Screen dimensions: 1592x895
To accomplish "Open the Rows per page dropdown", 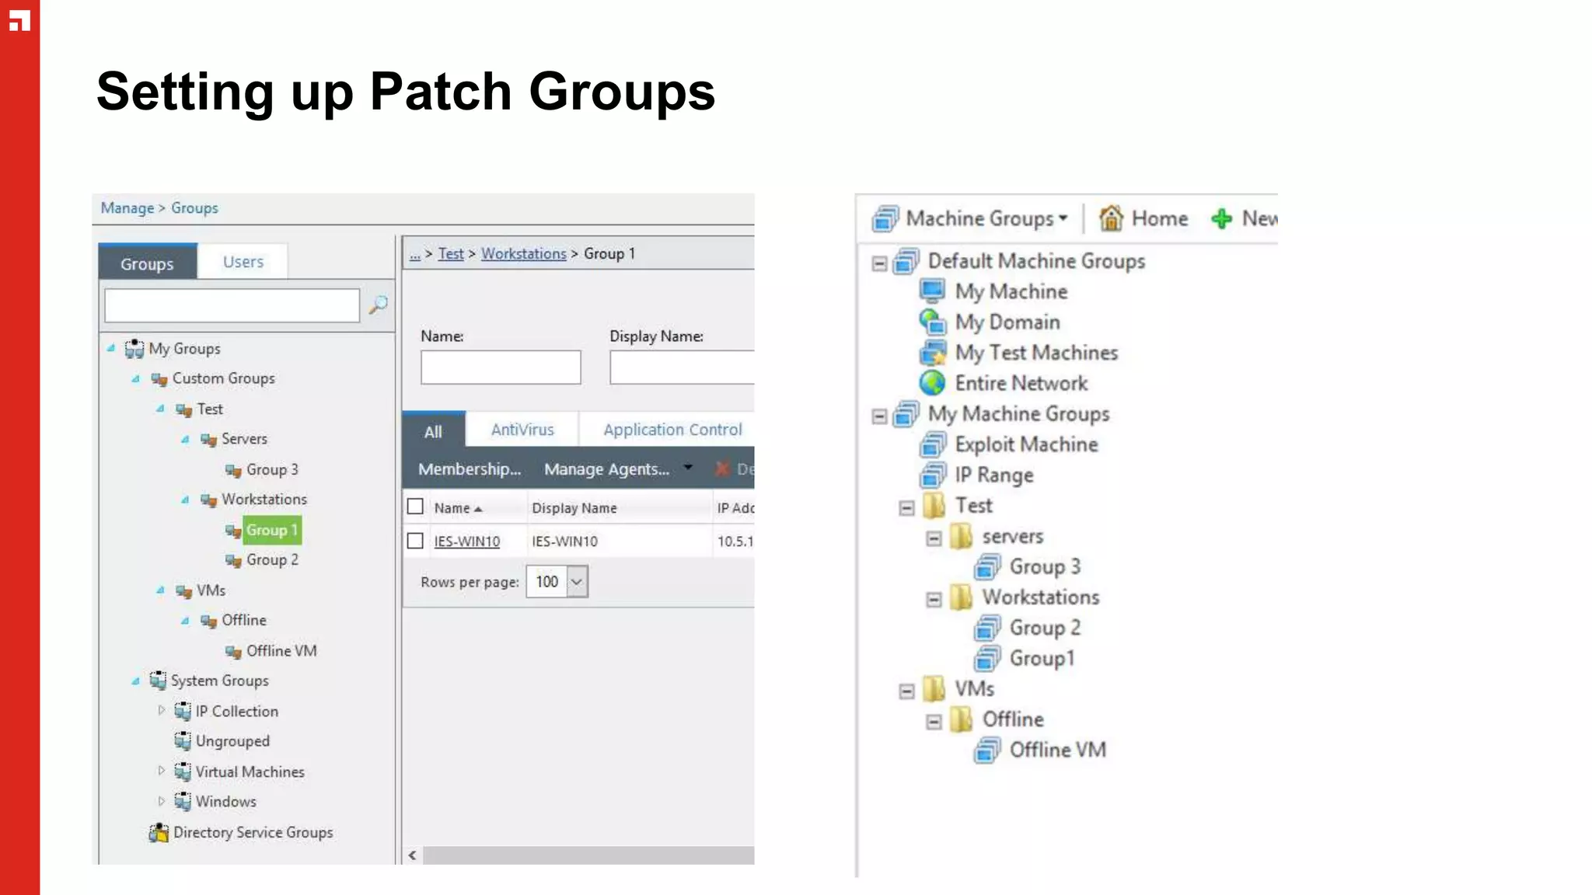I will click(577, 582).
